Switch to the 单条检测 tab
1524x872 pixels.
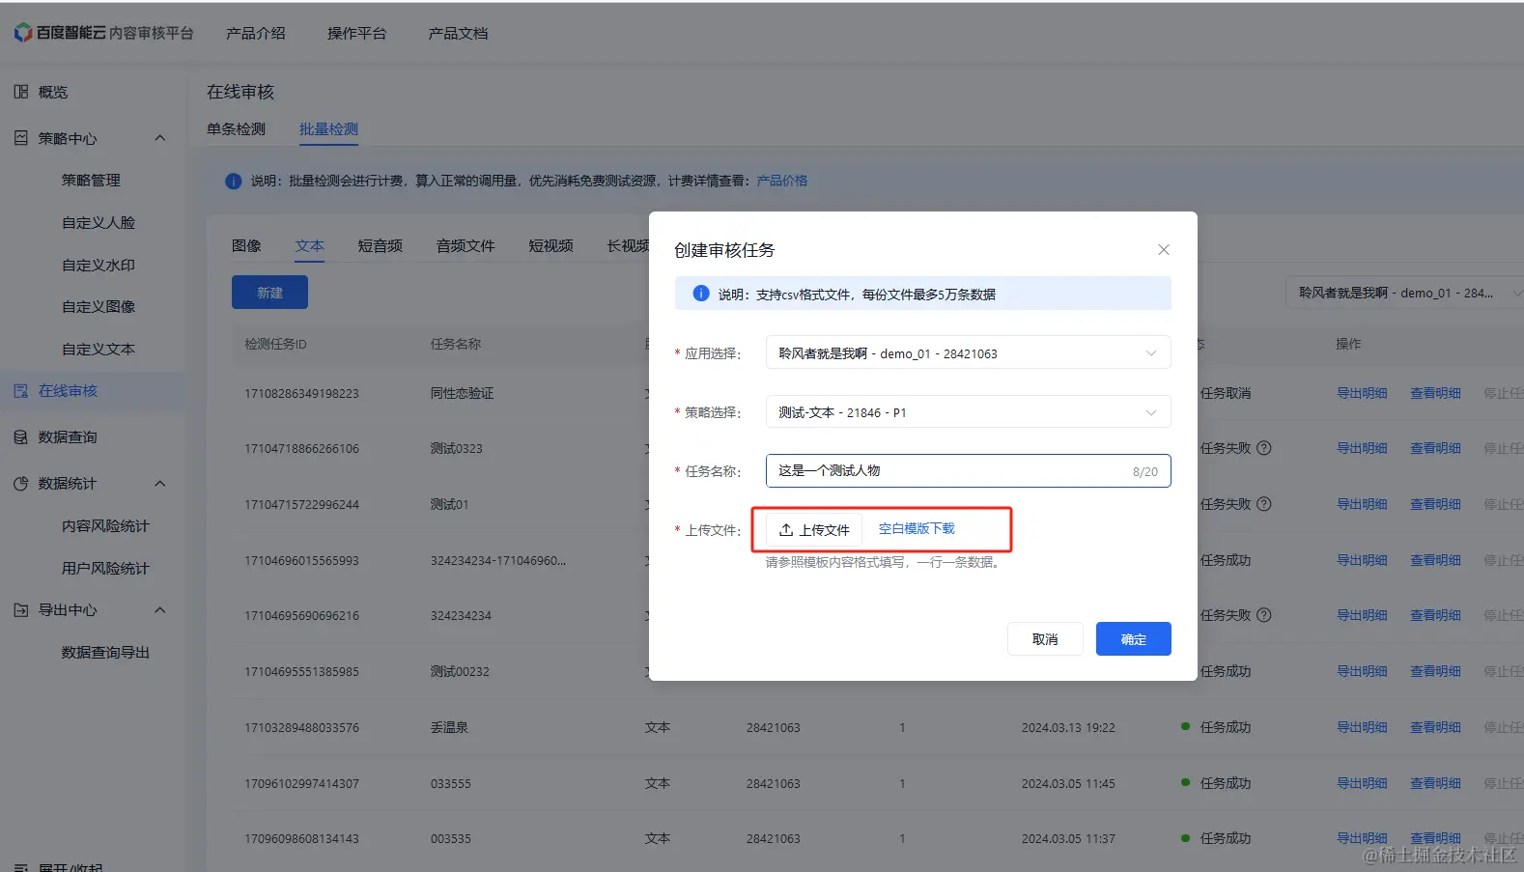(236, 128)
